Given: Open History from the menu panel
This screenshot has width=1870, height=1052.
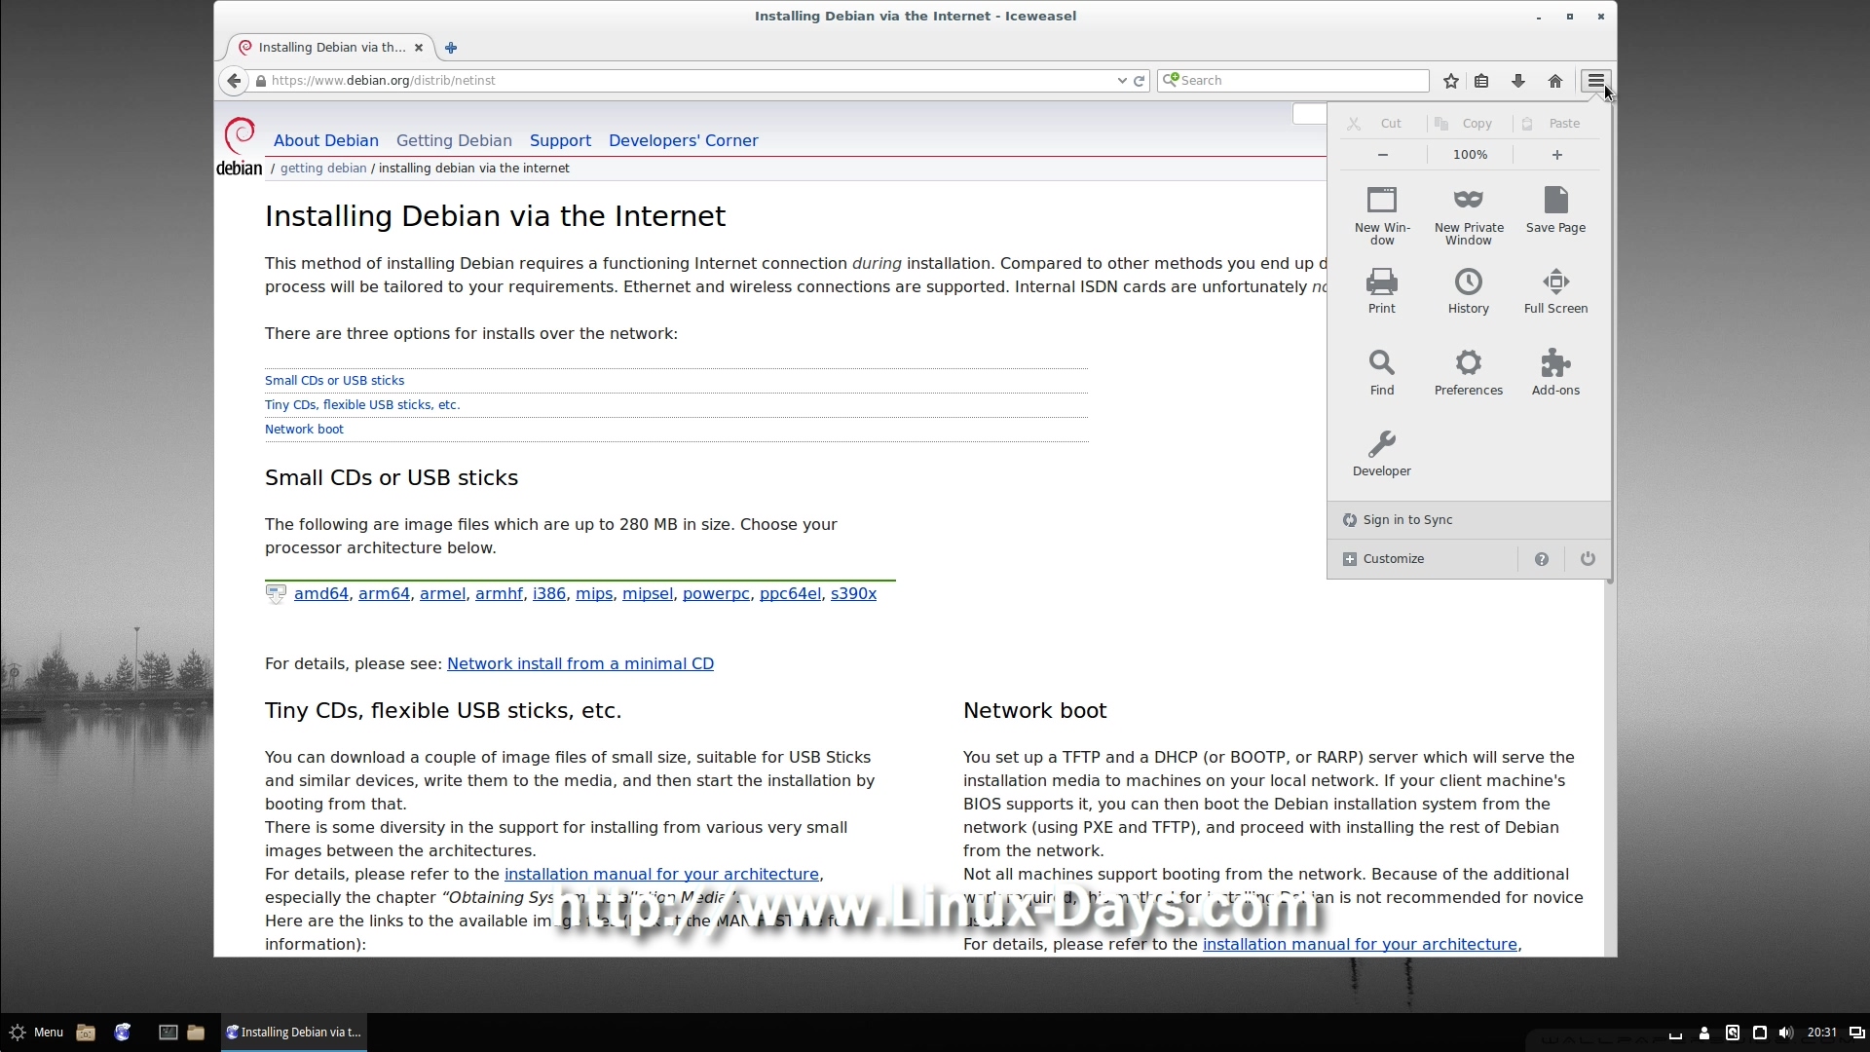Looking at the screenshot, I should point(1469,291).
